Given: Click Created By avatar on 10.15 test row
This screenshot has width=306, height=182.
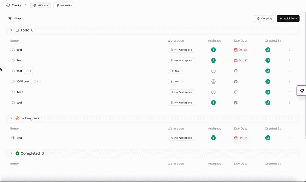Looking at the screenshot, I should coord(268,82).
